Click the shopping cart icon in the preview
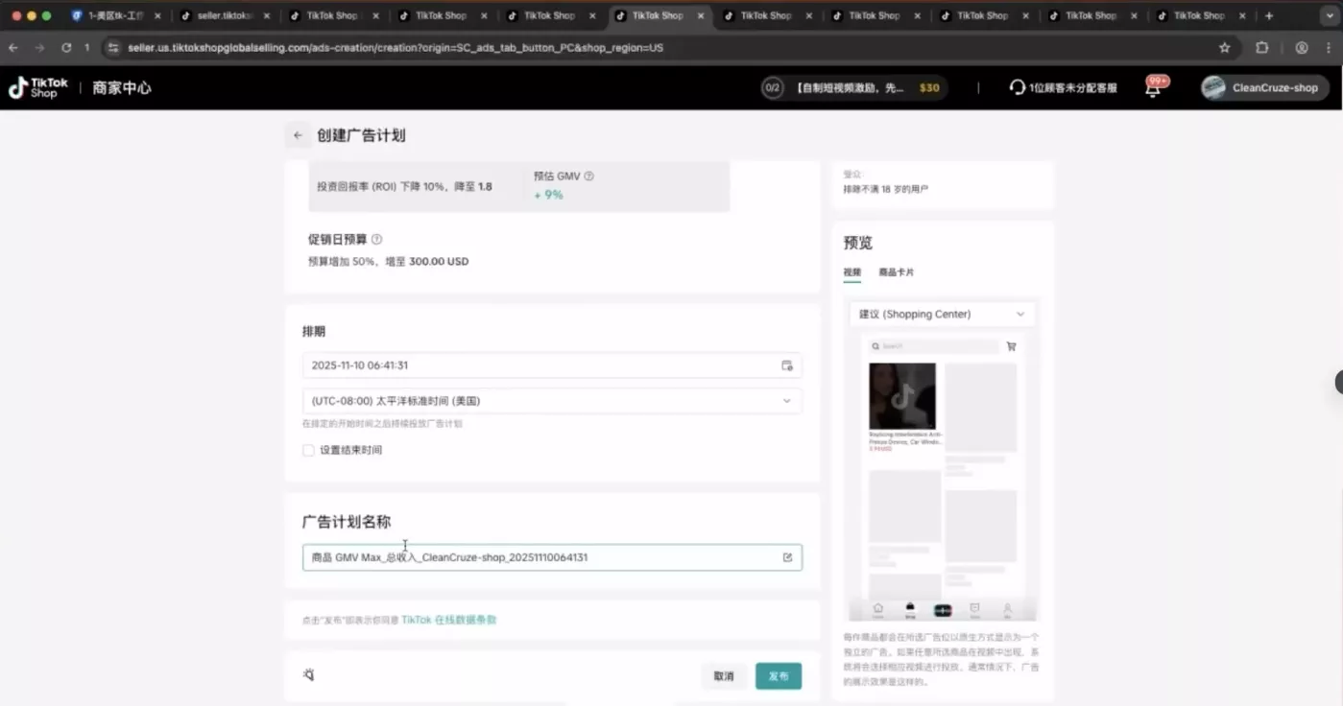This screenshot has width=1343, height=706. (1010, 346)
